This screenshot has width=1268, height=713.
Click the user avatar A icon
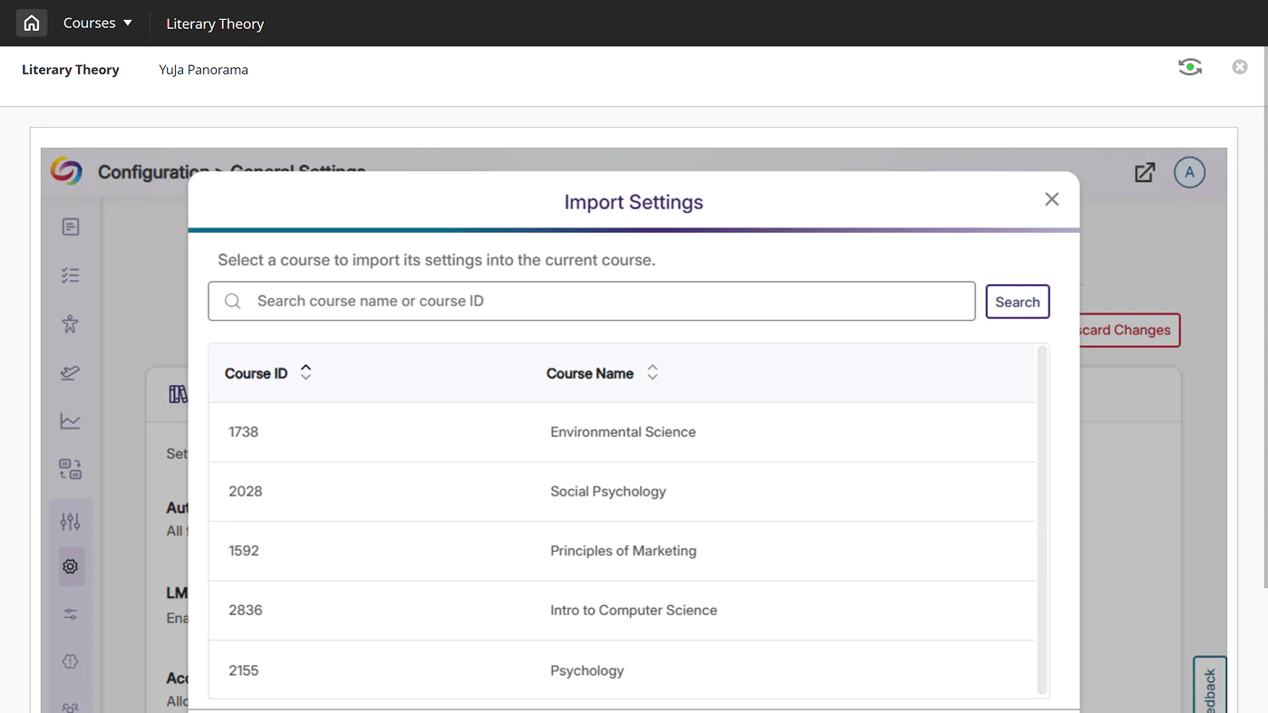1189,172
